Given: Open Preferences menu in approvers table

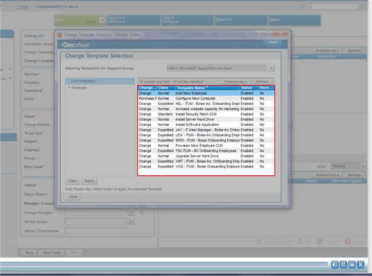Looking at the screenshot, I should pos(327,175).
